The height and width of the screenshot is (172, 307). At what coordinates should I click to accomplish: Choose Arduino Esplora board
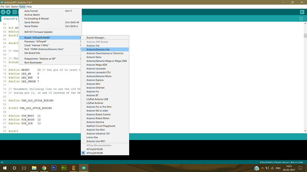point(105,80)
